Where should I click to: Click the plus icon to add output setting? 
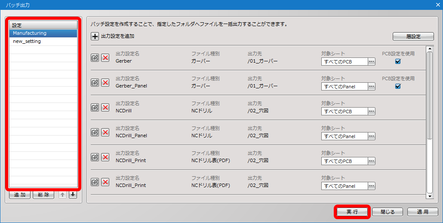tap(95, 36)
